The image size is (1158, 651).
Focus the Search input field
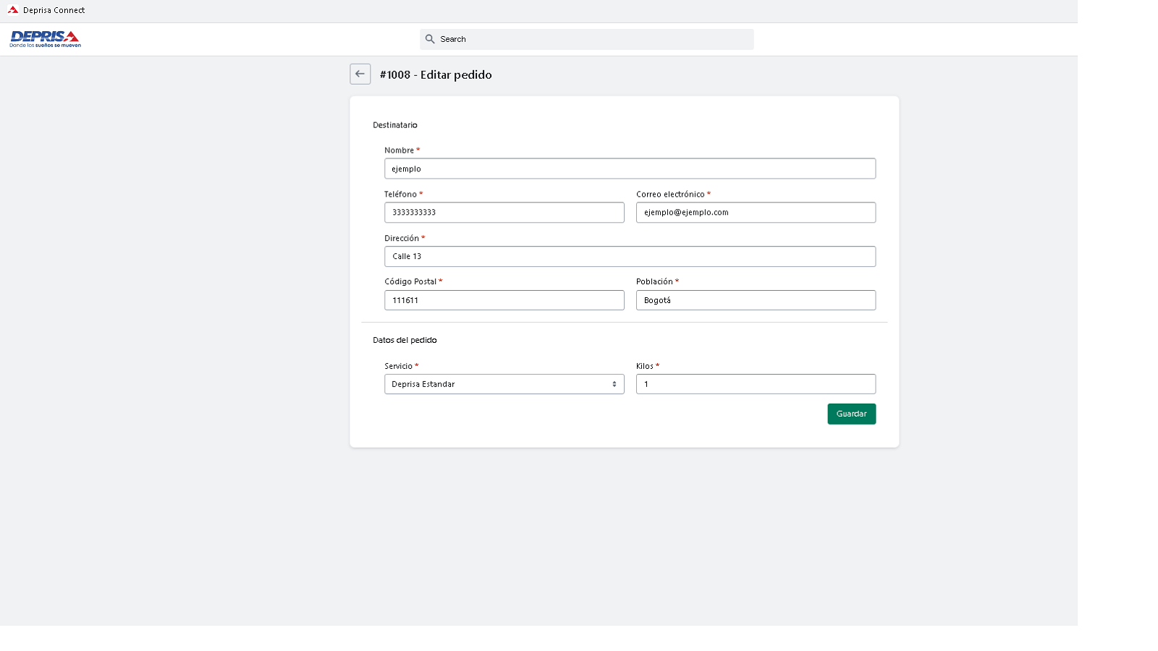coord(593,39)
